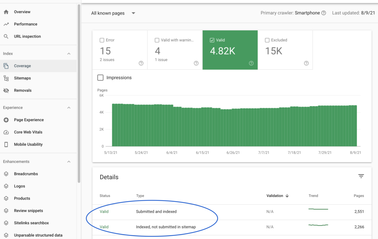Click the Performance trend-line icon
Viewport: 378px width, 239px height.
click(x=6, y=24)
